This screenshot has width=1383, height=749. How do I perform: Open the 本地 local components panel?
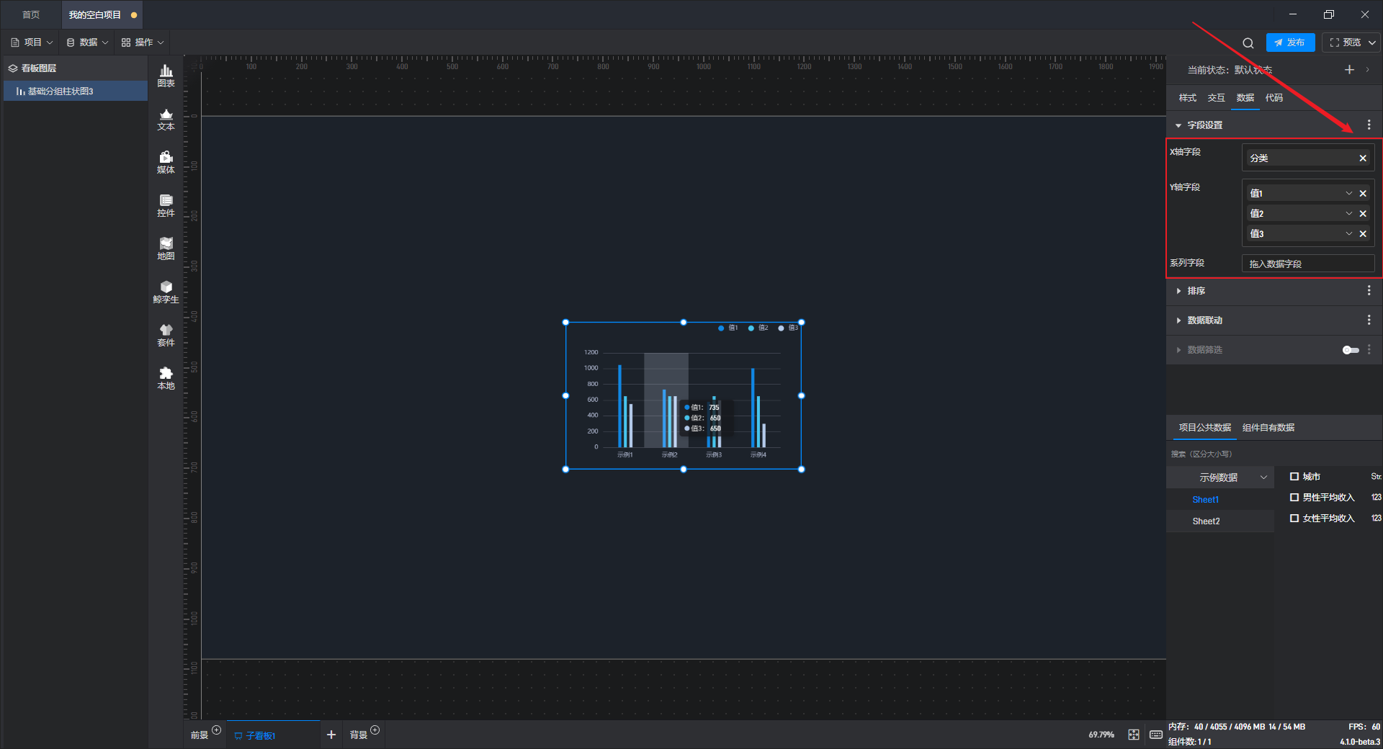pos(166,378)
